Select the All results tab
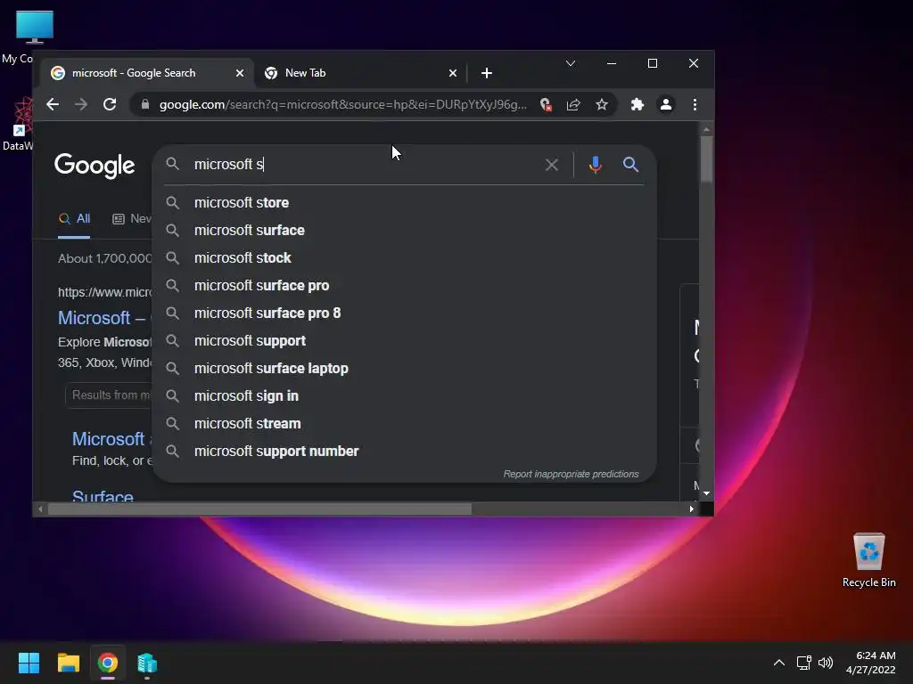 click(x=74, y=219)
